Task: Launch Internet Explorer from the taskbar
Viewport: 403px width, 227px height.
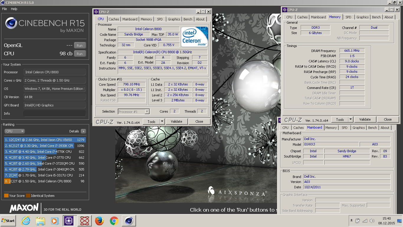Action: click(26, 221)
